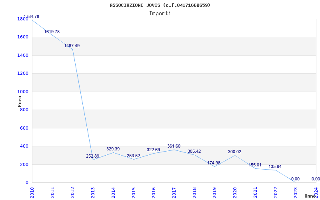Select the 361.60 data label
This screenshot has height=200, width=320.
(174, 146)
